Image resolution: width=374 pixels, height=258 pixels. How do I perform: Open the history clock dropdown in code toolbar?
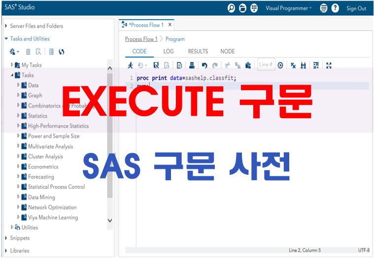pyautogui.click(x=142, y=65)
